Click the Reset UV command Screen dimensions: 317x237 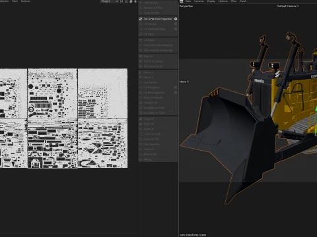(158, 129)
